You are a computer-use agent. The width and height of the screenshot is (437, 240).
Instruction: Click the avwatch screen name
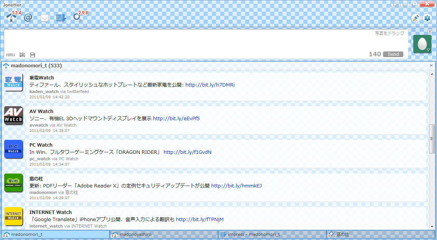(x=39, y=125)
